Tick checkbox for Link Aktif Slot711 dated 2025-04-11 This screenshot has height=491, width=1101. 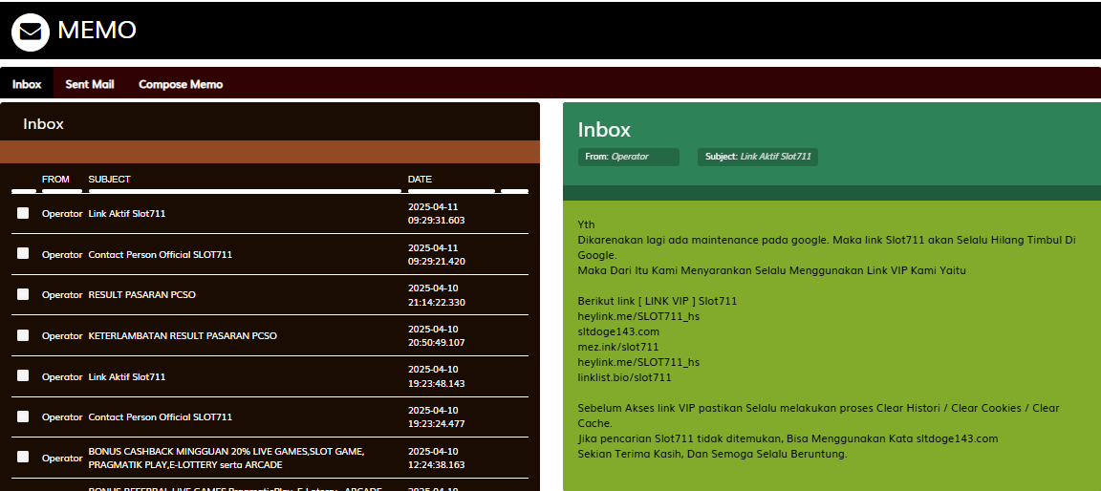pos(23,212)
